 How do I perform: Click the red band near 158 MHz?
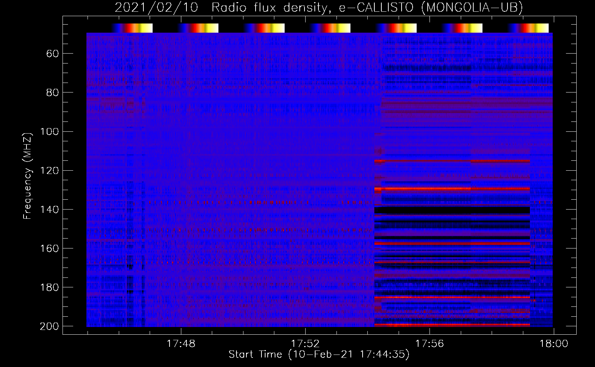coord(452,243)
